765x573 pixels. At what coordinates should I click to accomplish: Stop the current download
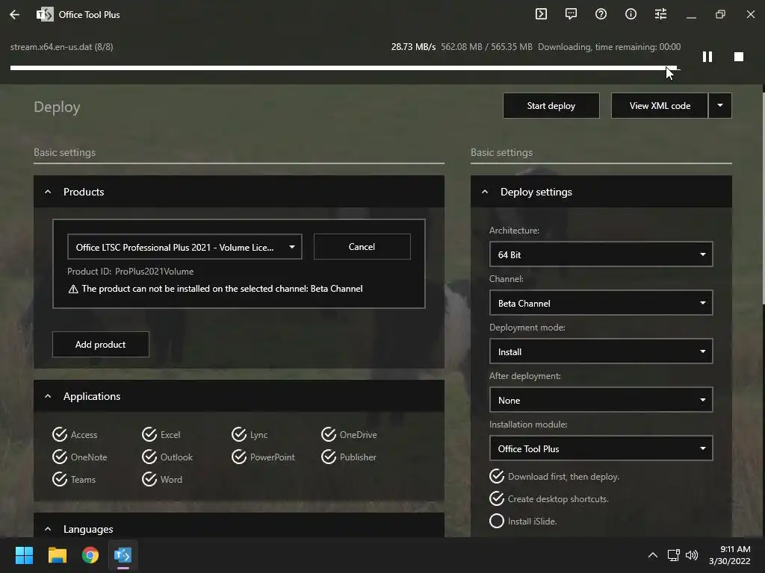point(739,57)
